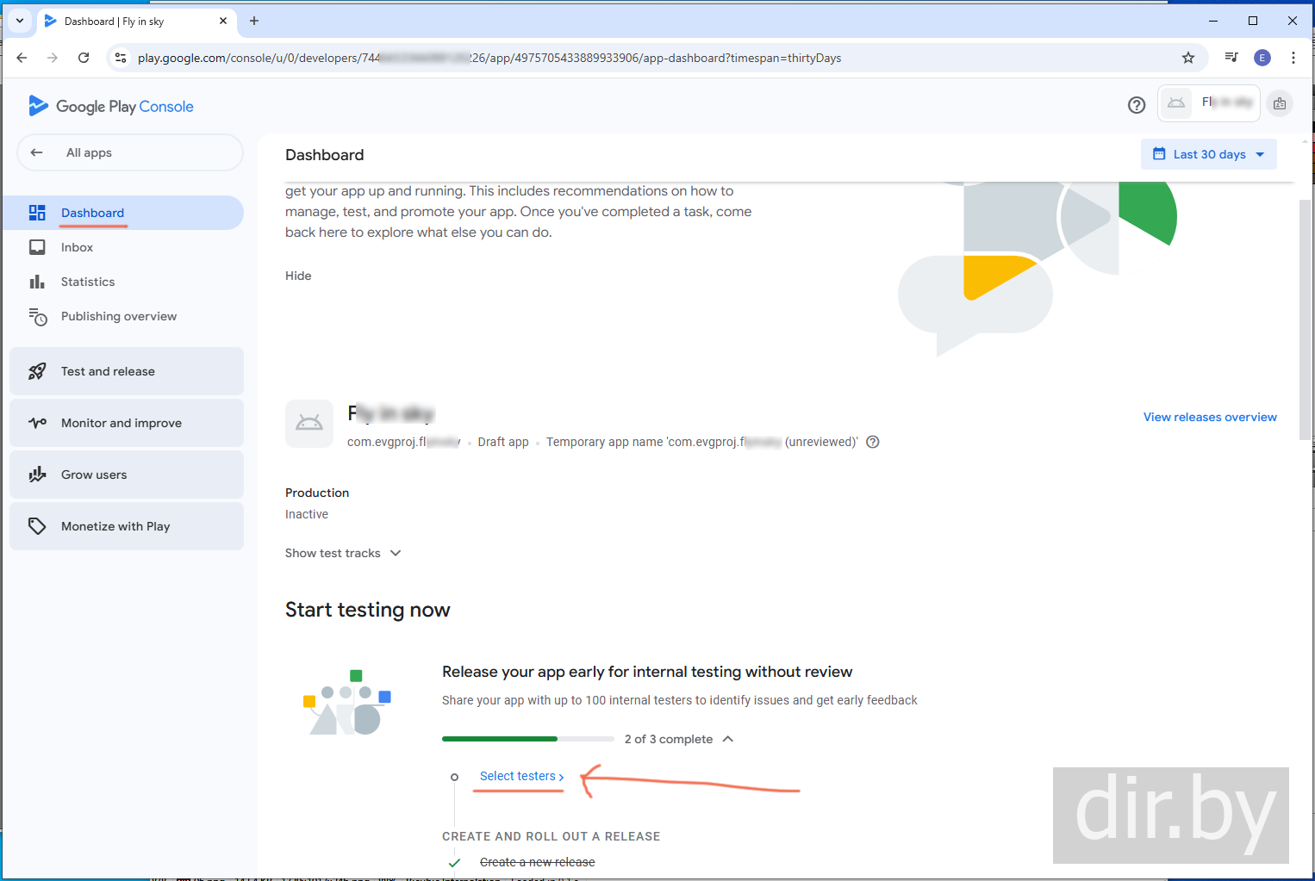This screenshot has width=1315, height=881.
Task: Open the Chrome three-dot menu
Action: coord(1293,58)
